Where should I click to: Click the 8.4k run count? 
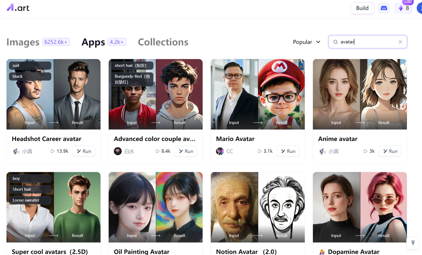166,151
